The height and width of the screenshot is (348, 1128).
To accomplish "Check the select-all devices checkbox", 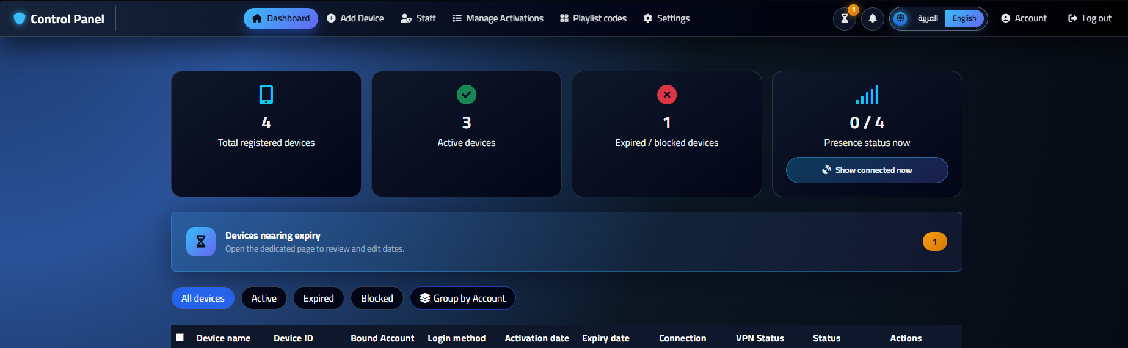I will pyautogui.click(x=180, y=337).
